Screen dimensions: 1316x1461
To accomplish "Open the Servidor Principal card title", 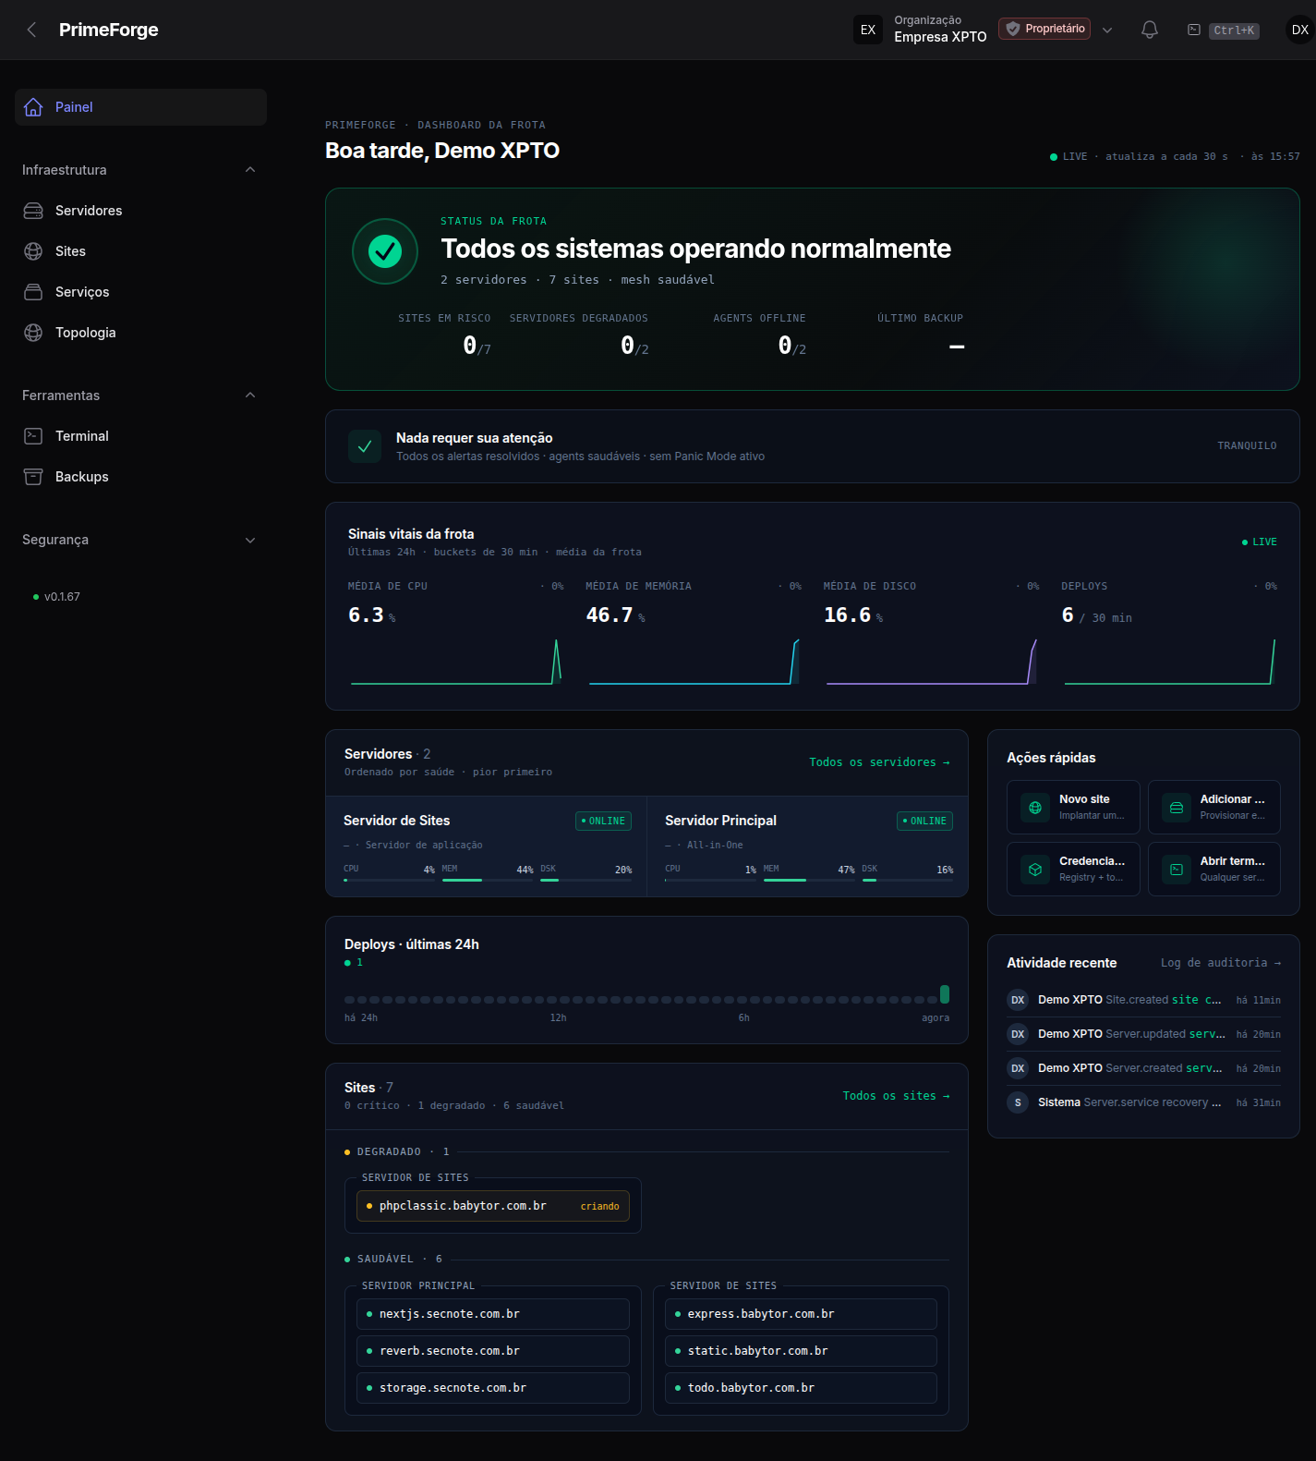I will click(x=720, y=821).
